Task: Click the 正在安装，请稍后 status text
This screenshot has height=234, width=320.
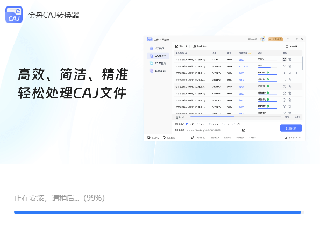Action: (x=59, y=198)
